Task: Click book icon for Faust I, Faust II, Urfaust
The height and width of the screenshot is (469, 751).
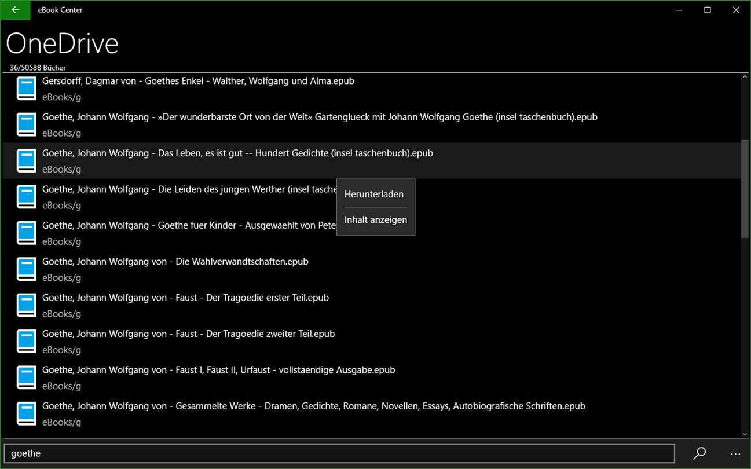Action: 26,378
